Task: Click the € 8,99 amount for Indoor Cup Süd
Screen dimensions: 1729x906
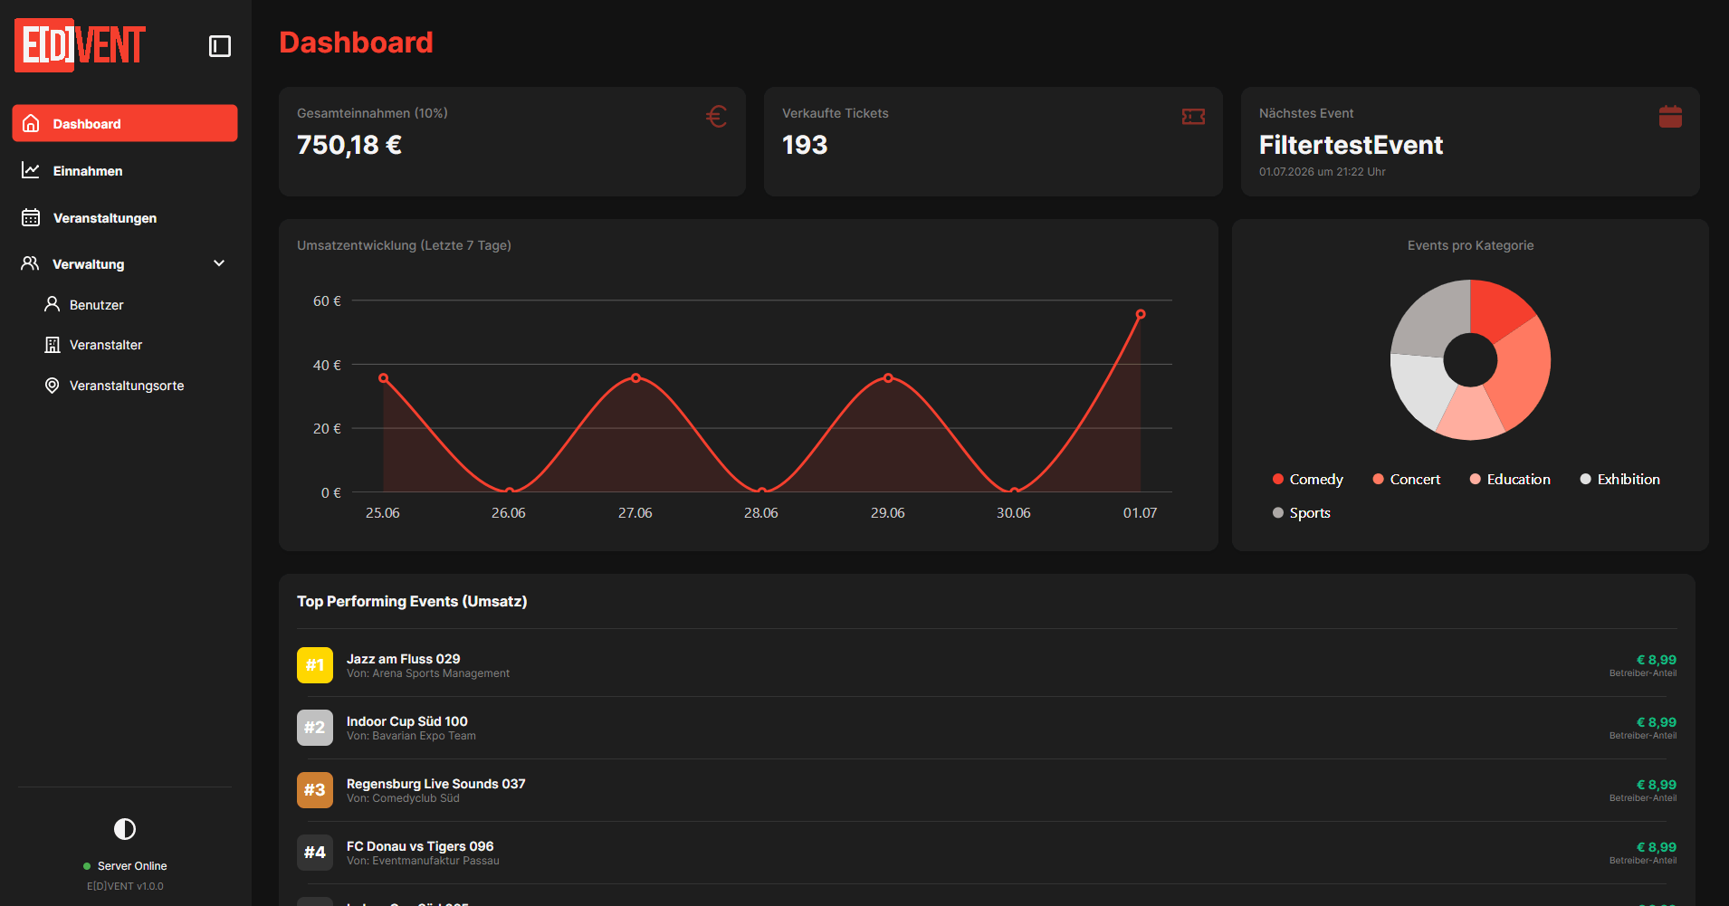Action: click(x=1657, y=722)
